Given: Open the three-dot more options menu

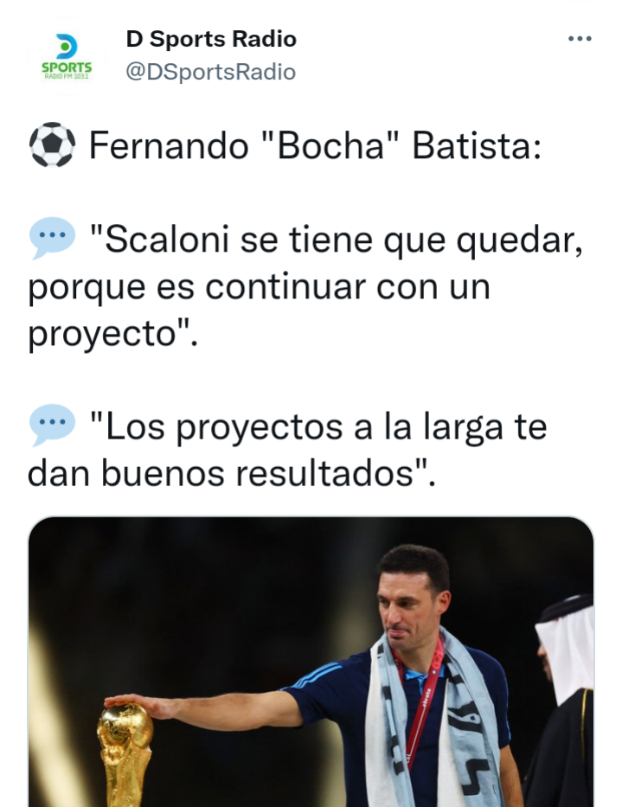Looking at the screenshot, I should [580, 39].
